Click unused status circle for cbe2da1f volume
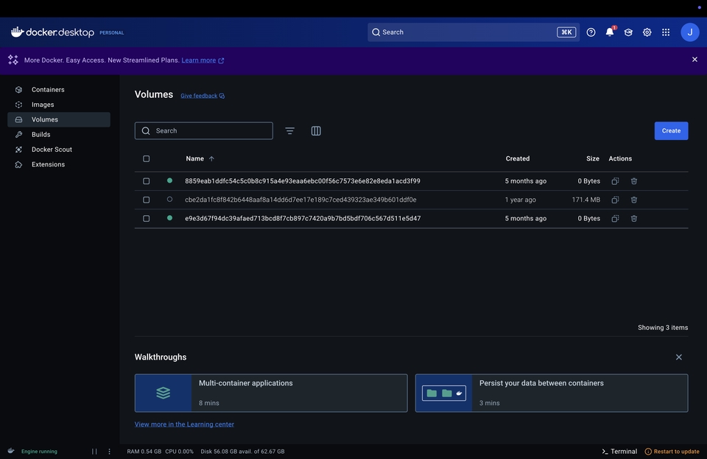Screen dimensions: 707x459 pyautogui.click(x=169, y=199)
